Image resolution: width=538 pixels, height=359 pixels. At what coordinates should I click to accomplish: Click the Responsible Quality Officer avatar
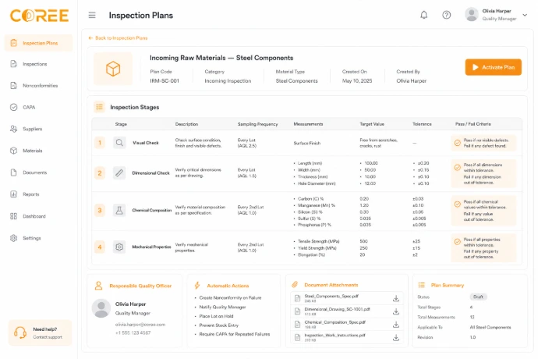(x=101, y=308)
